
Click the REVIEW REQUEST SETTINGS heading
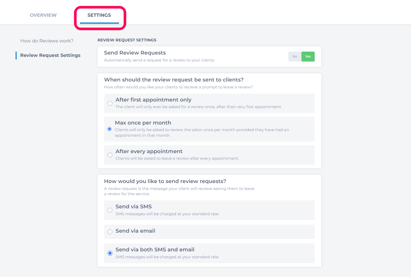127,40
